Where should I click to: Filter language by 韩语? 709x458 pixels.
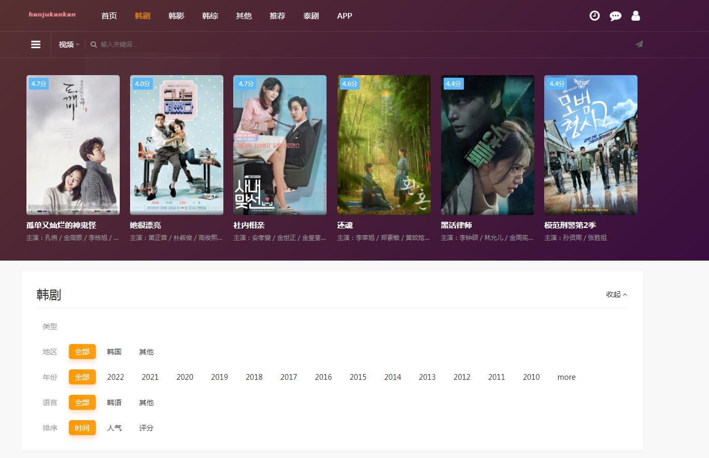click(115, 403)
